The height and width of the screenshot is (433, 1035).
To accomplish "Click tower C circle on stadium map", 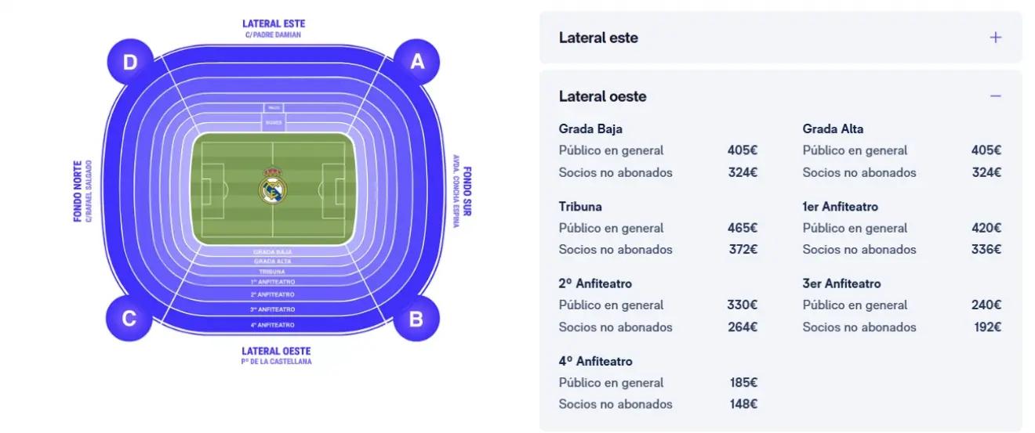I will pos(129,319).
